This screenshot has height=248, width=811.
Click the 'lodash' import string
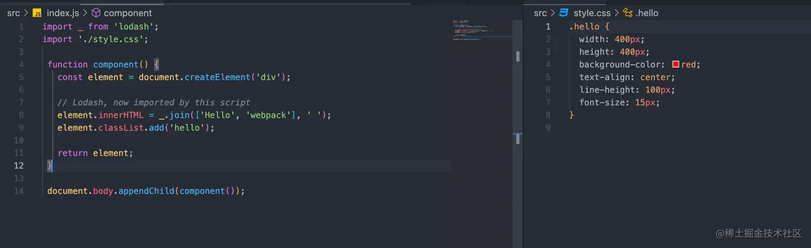134,26
